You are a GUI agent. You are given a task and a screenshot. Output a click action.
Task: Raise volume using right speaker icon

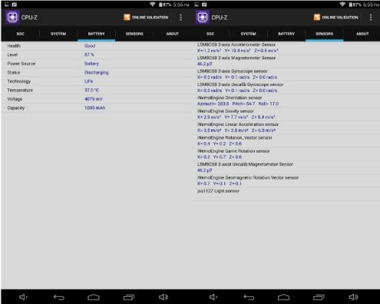coord(353,297)
